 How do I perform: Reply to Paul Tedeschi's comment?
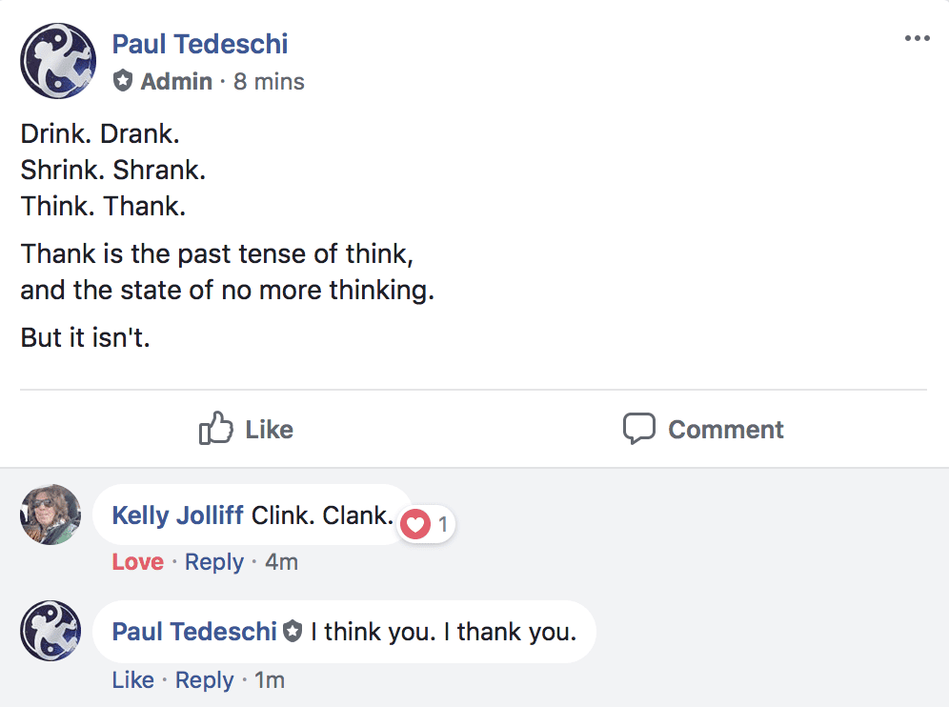[205, 680]
